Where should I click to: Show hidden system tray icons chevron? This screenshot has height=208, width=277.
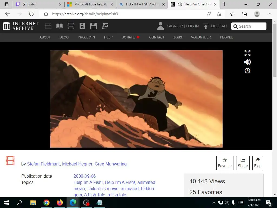pos(214,203)
